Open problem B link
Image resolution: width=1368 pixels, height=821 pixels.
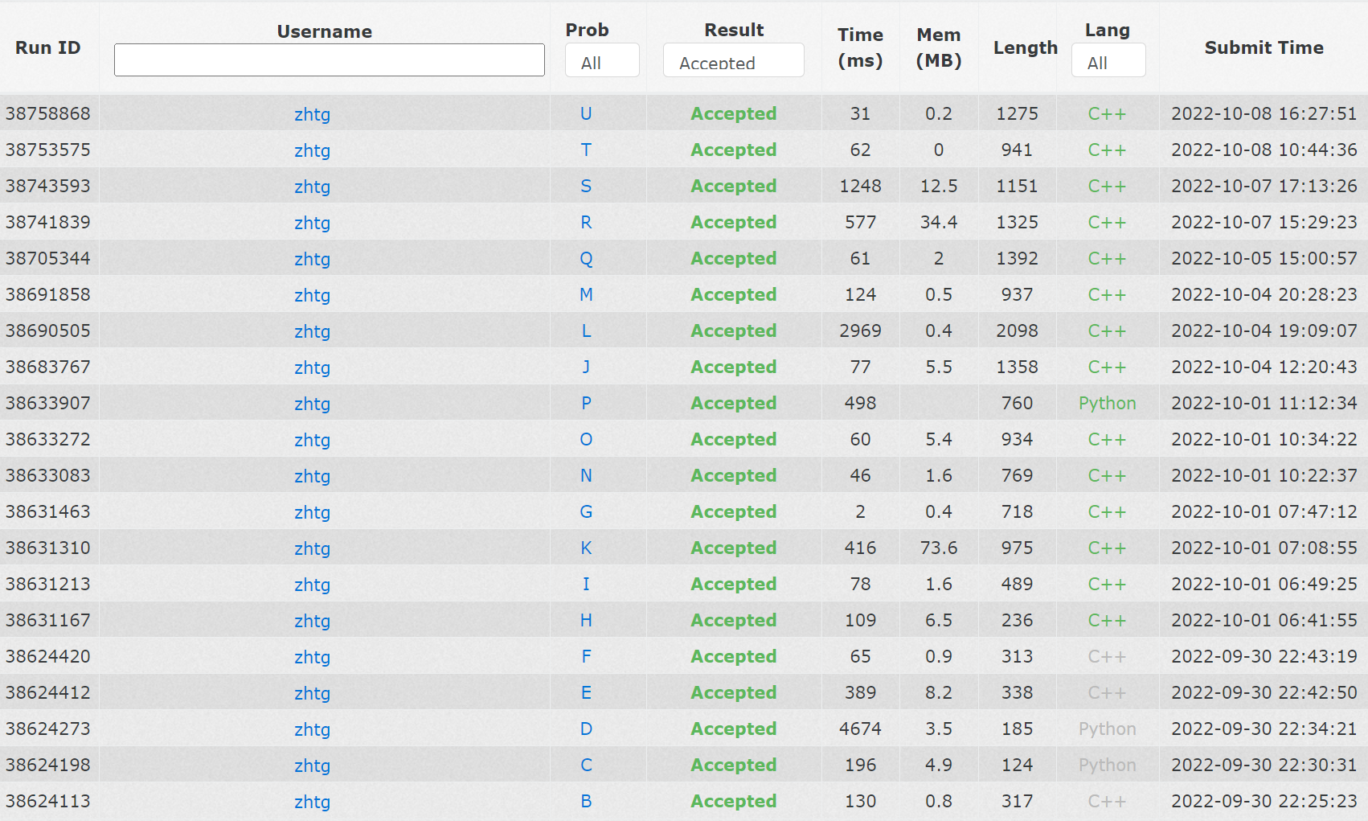pyautogui.click(x=586, y=802)
